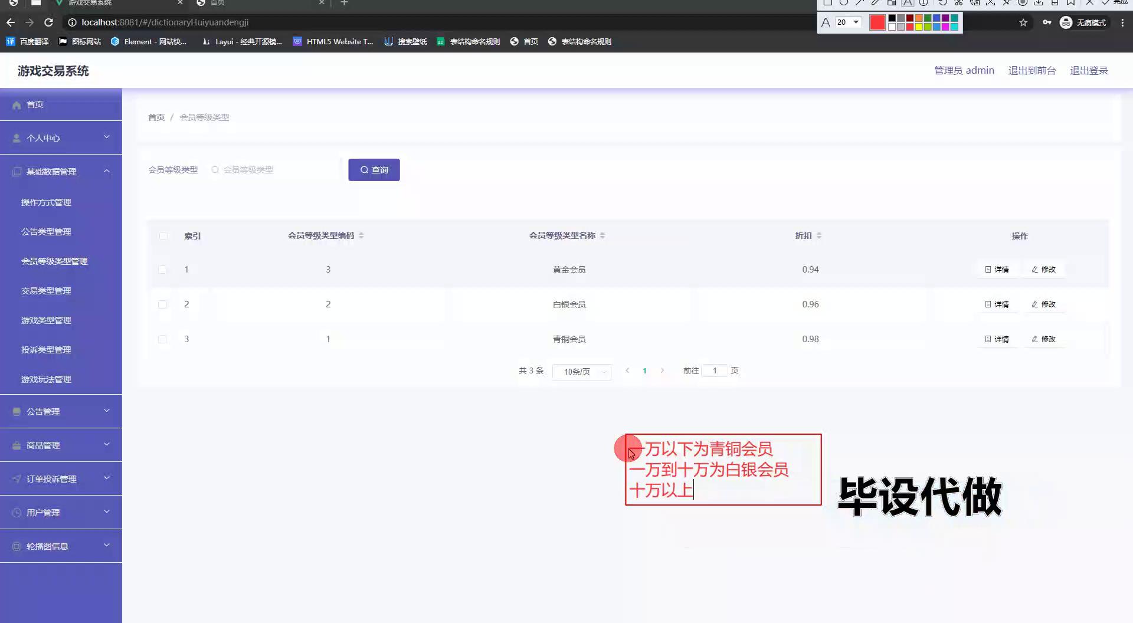Open 游戏类型管理 in sidebar
1133x623 pixels.
(46, 320)
